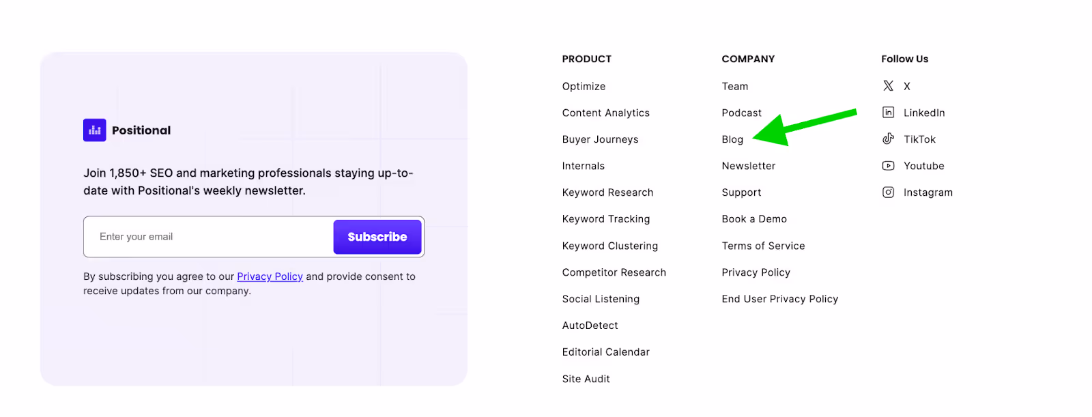
Task: Open the Optimize product link
Action: tap(584, 86)
